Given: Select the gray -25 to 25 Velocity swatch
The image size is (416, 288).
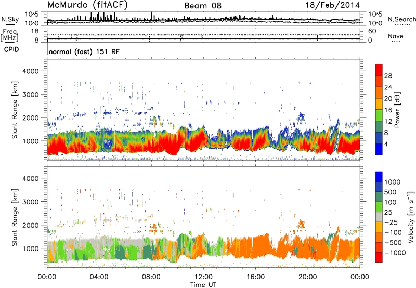Looking at the screenshot, I should [x=379, y=217].
